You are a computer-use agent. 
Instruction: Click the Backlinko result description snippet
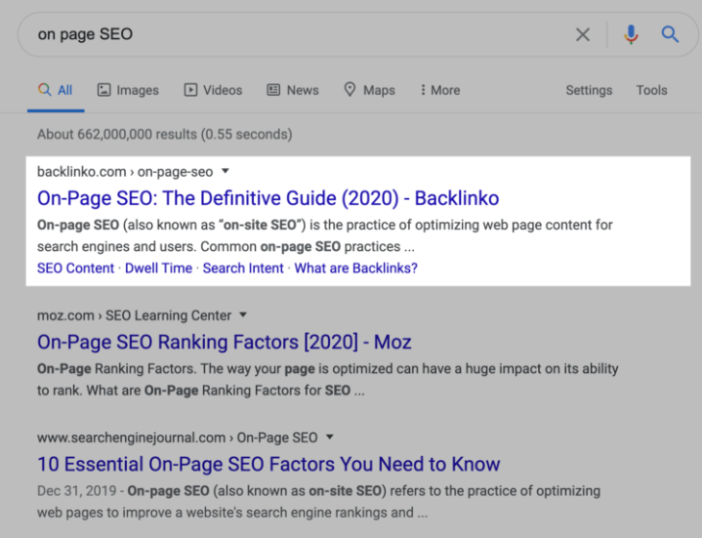324,235
